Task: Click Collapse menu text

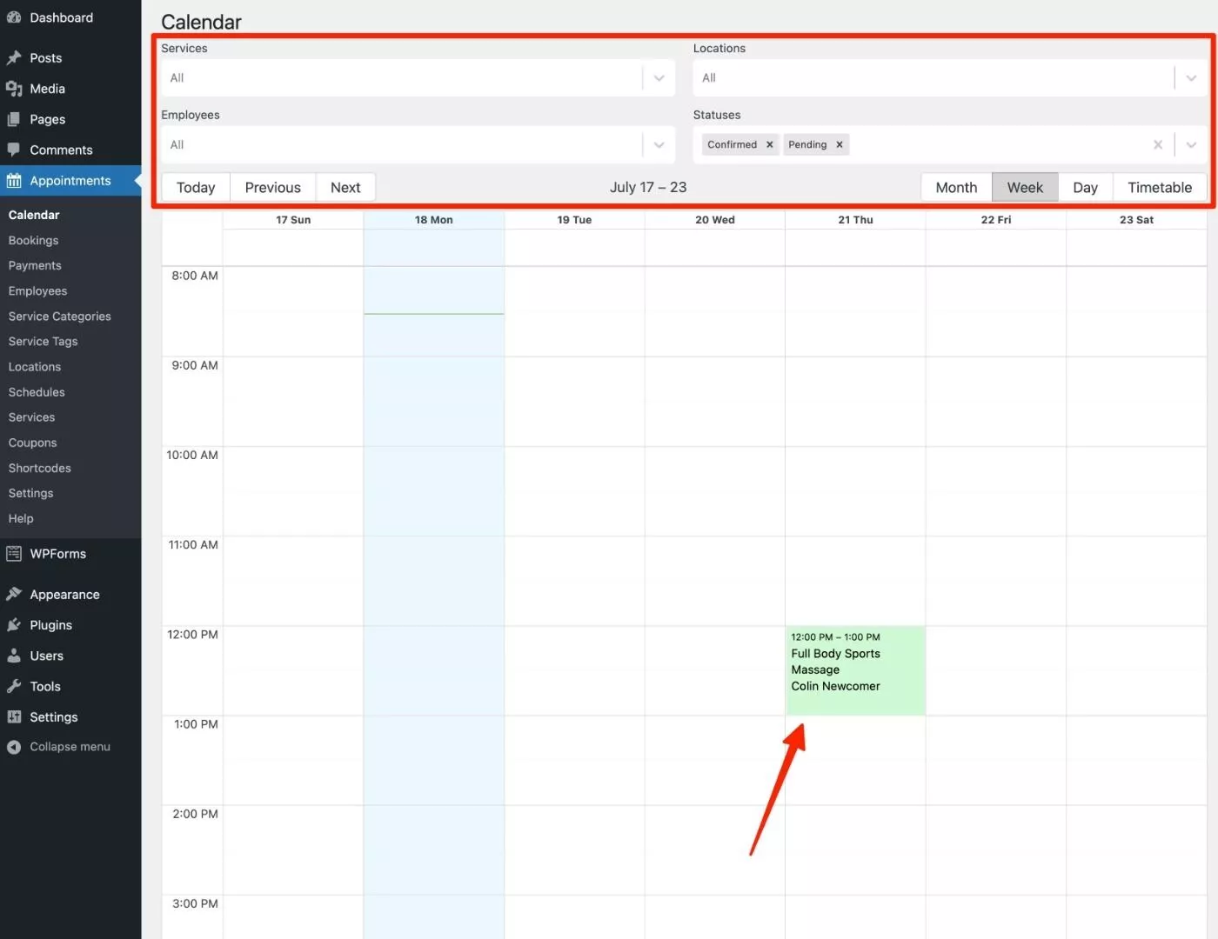Action: [70, 747]
